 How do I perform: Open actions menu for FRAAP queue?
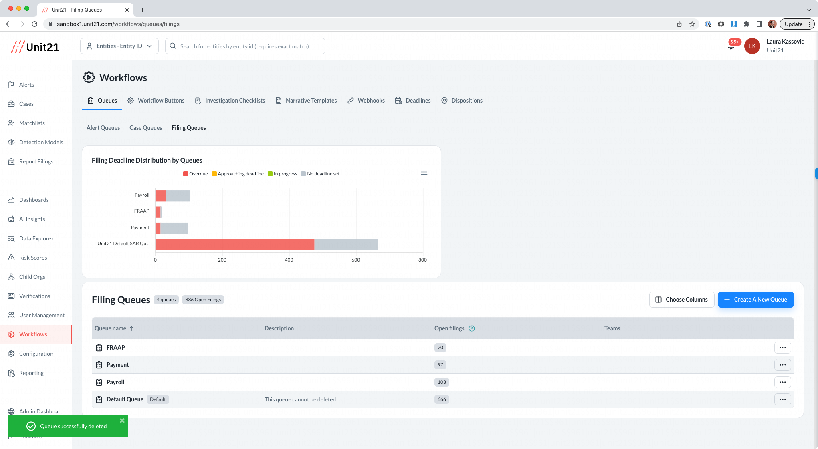pos(782,348)
